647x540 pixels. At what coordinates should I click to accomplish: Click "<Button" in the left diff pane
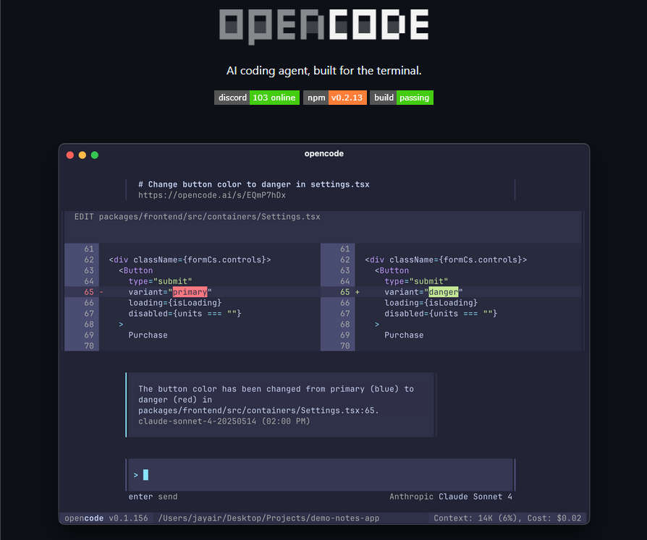136,270
